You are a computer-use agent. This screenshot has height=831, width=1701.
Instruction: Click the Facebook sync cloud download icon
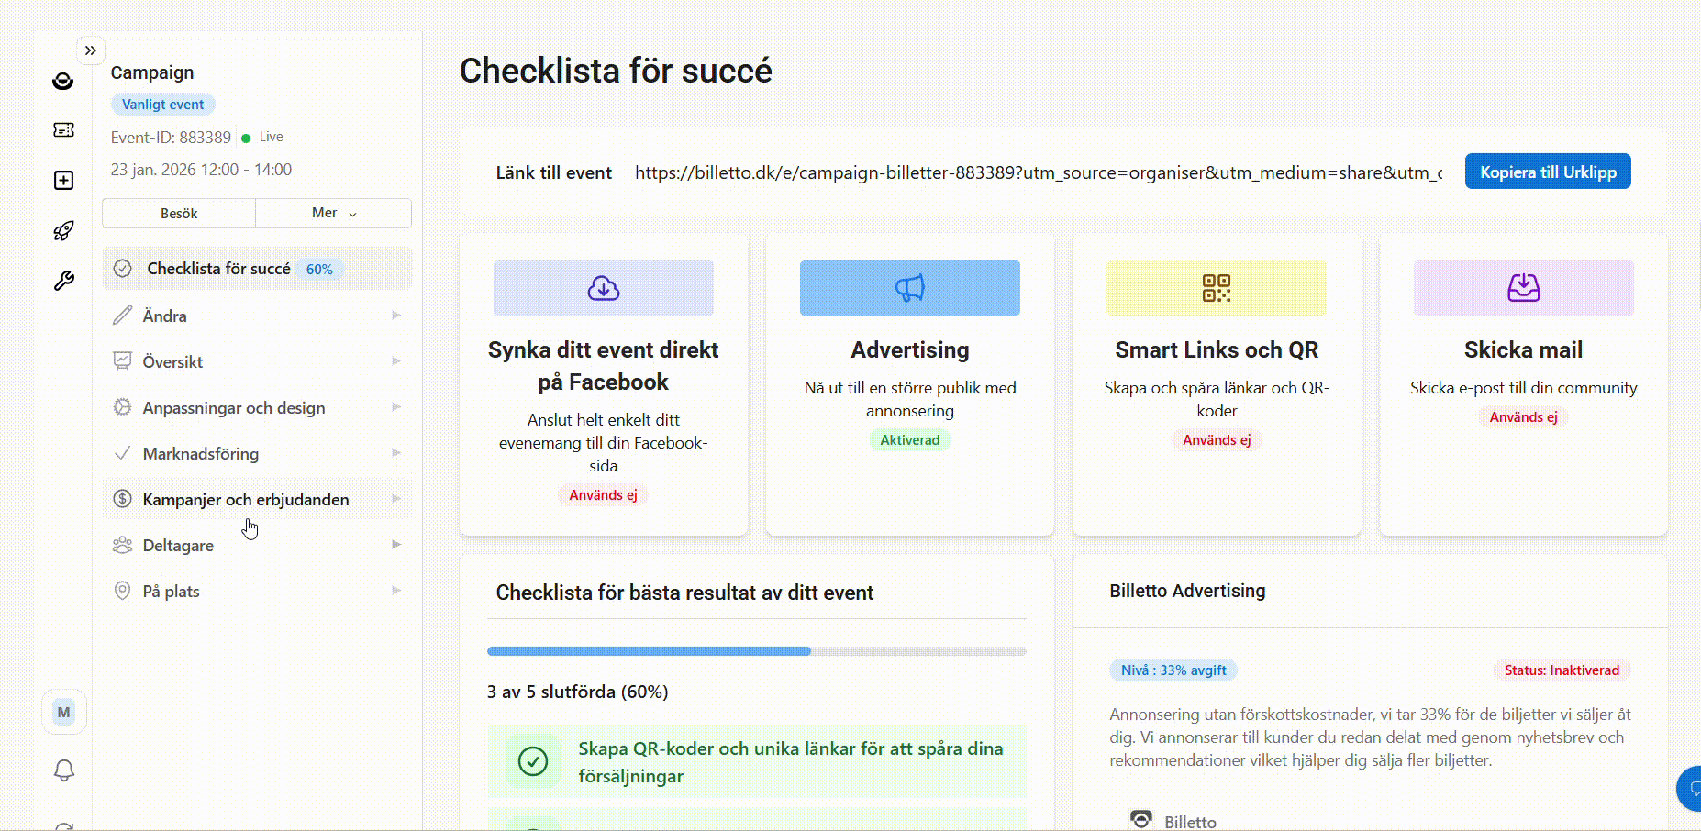[603, 288]
